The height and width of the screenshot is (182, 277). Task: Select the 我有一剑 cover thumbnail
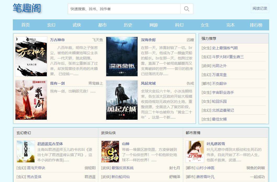[31, 100]
